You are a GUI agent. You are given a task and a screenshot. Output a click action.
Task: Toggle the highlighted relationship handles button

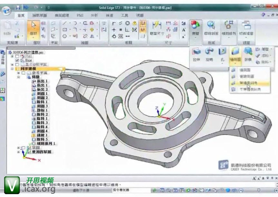tap(143, 23)
